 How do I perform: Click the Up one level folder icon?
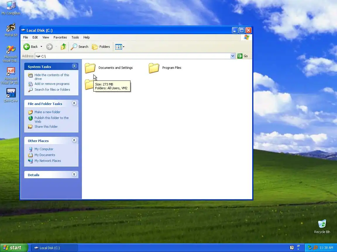63,47
